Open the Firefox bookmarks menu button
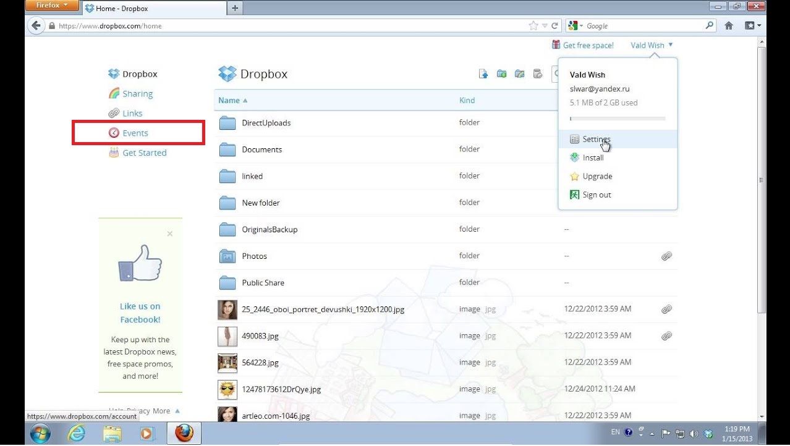 point(753,26)
